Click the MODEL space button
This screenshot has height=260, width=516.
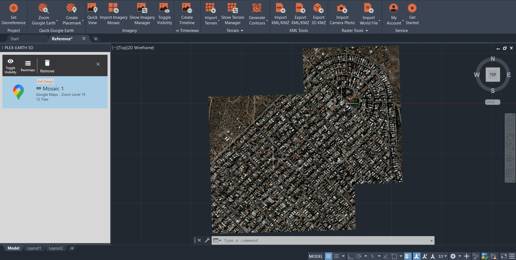click(316, 256)
